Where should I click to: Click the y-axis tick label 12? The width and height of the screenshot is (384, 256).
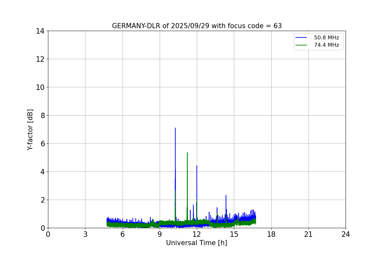tap(40, 59)
